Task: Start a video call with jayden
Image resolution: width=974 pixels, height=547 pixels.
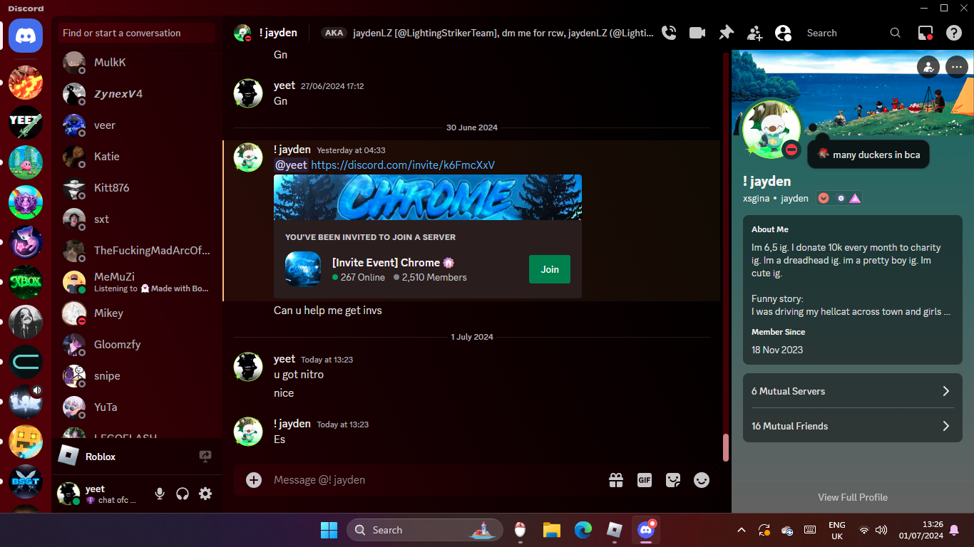Action: (x=697, y=33)
